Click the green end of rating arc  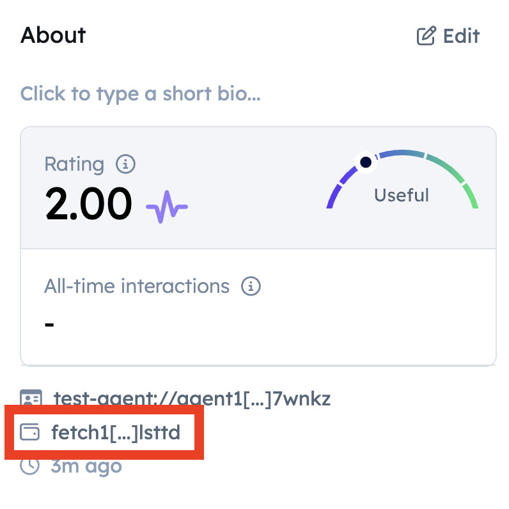(471, 196)
